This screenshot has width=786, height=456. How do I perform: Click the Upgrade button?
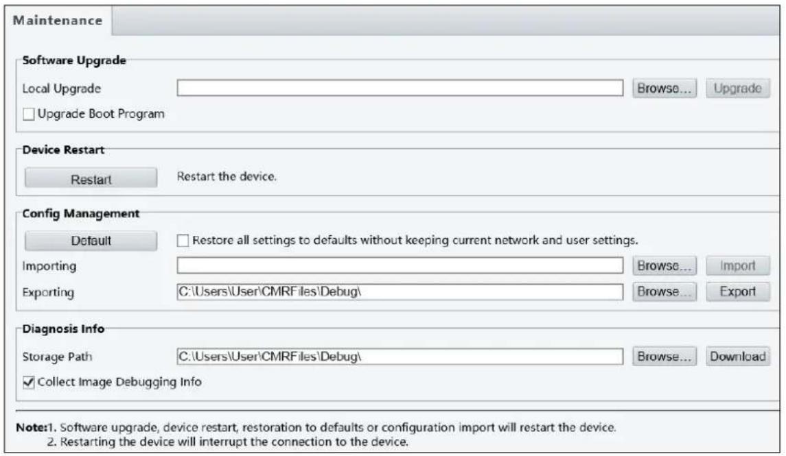(738, 88)
